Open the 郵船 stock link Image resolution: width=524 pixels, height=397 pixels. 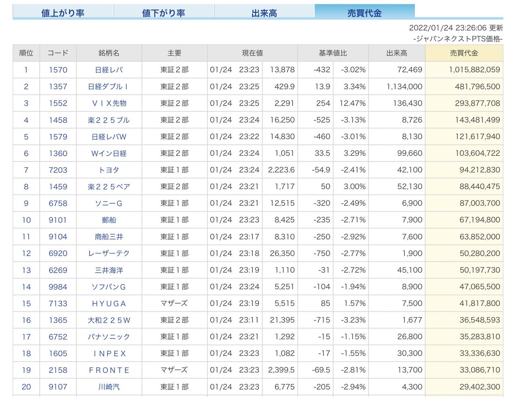109,220
